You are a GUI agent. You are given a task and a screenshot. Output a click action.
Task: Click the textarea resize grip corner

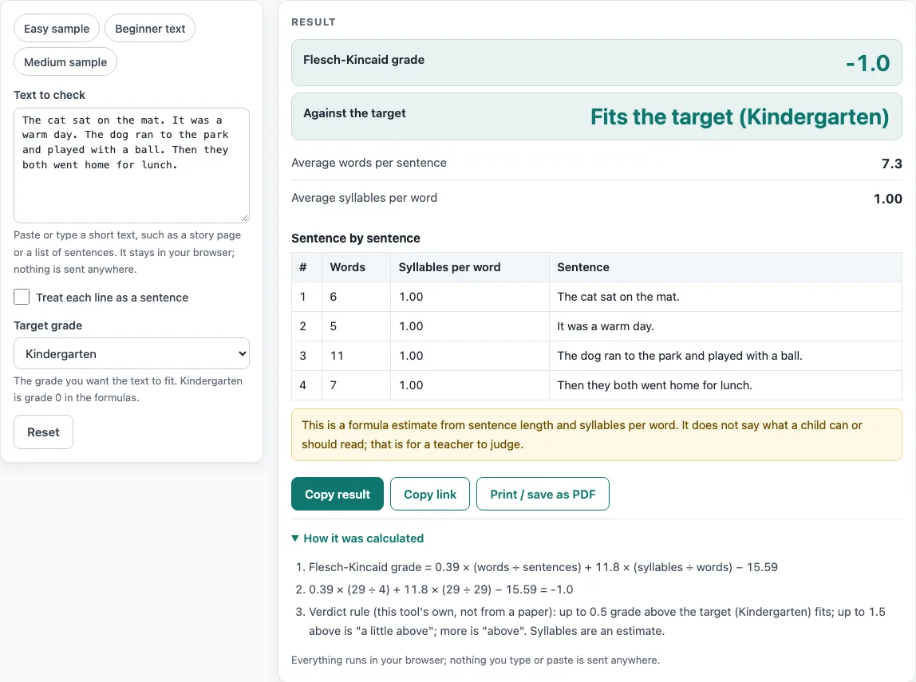(x=245, y=219)
